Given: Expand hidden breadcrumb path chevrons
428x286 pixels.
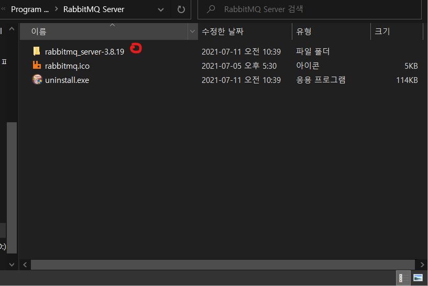Looking at the screenshot, I should click(3, 9).
